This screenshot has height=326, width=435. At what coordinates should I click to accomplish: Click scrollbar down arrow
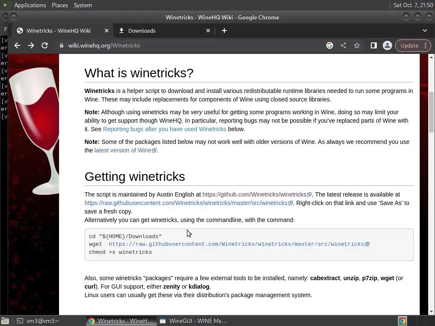[x=431, y=312]
